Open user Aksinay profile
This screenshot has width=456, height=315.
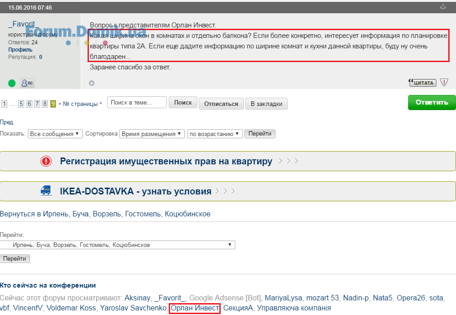137,298
